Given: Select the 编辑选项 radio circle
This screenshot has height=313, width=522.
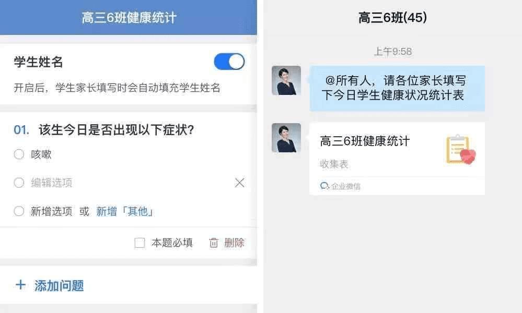Looking at the screenshot, I should click(x=19, y=183).
